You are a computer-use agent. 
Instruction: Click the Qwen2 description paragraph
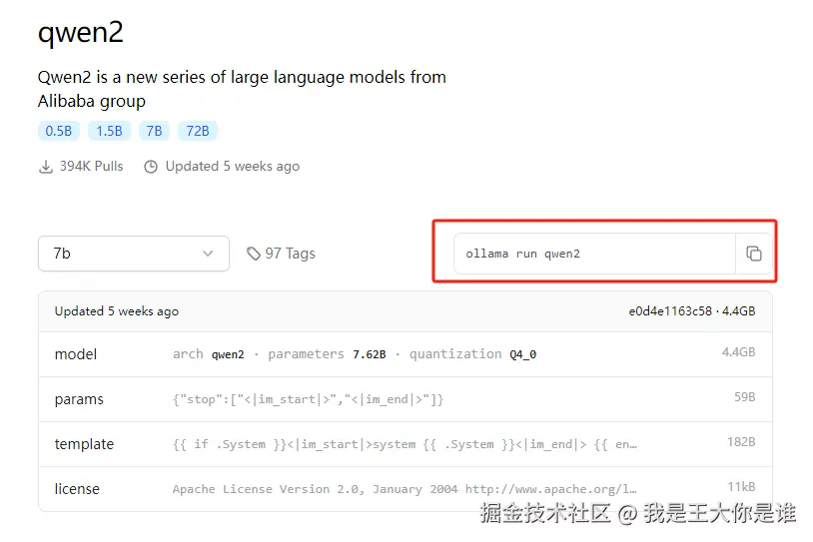(242, 89)
